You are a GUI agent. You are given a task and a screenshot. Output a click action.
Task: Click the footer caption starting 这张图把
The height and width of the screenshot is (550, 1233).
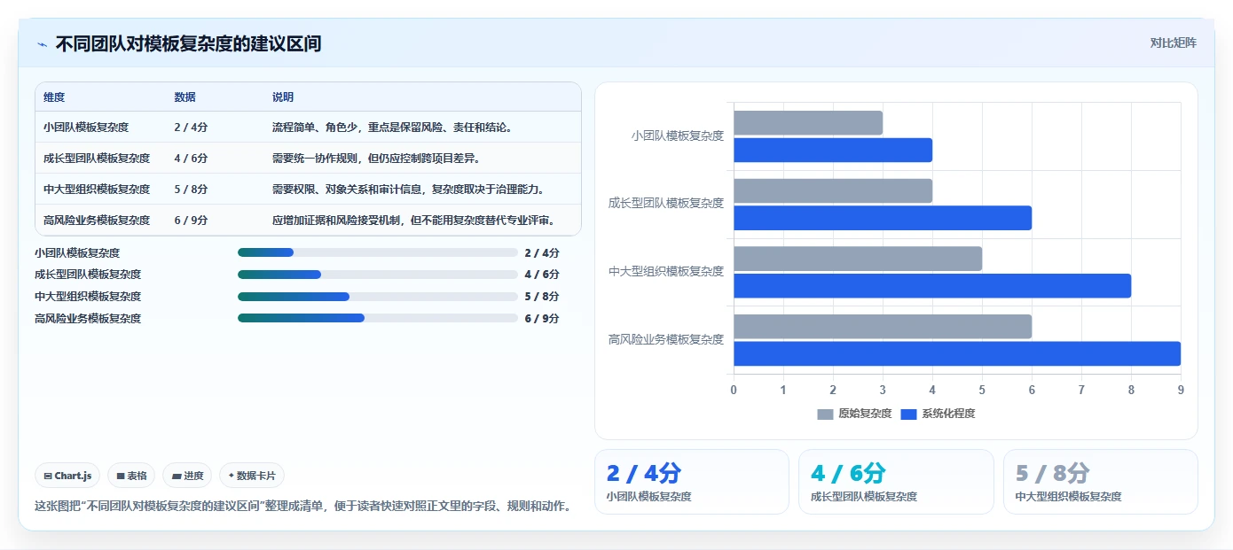tap(302, 507)
